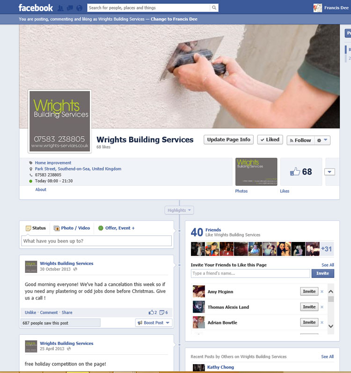The image size is (351, 373).
Task: Click Type a friend's name field
Action: (x=250, y=273)
